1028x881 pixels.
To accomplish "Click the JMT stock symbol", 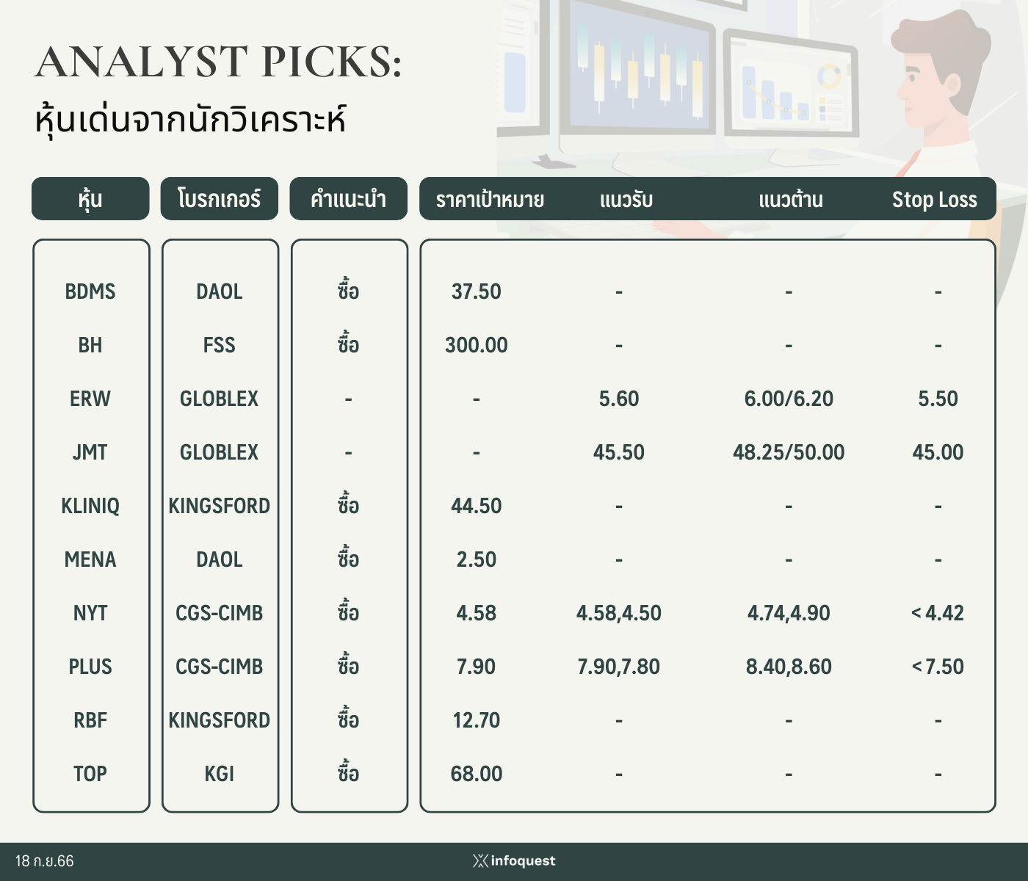I will [90, 452].
